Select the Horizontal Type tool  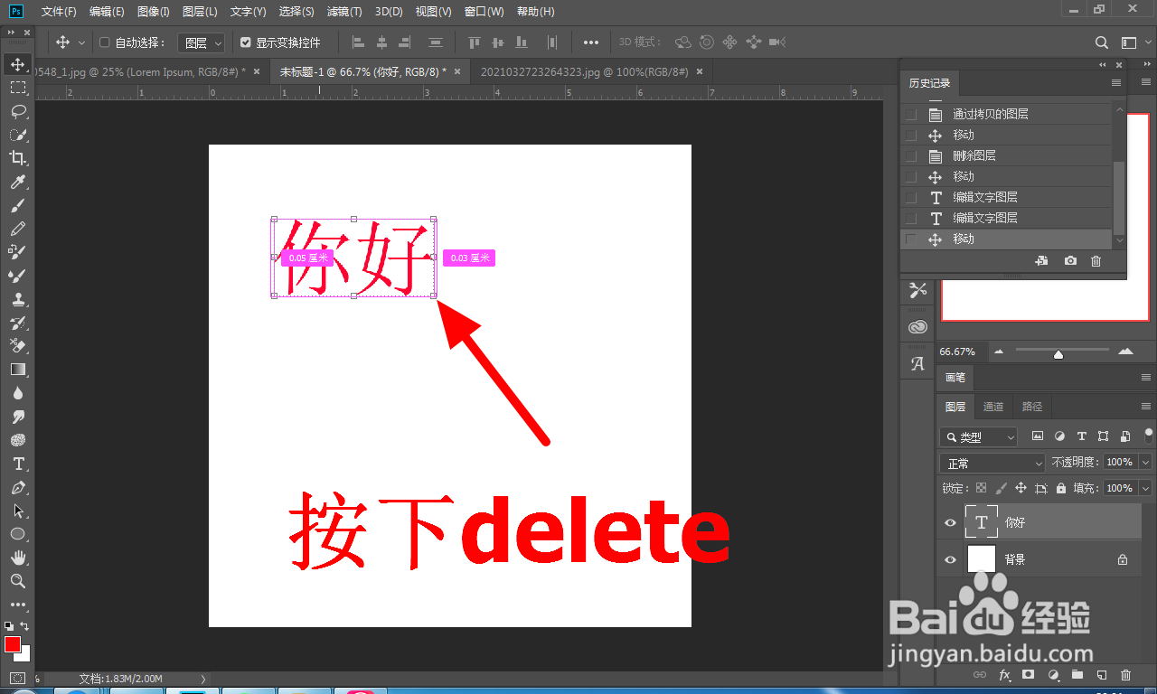point(17,464)
